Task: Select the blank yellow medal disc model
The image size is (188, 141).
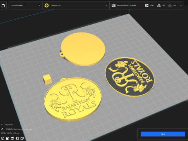Action: tap(83, 49)
